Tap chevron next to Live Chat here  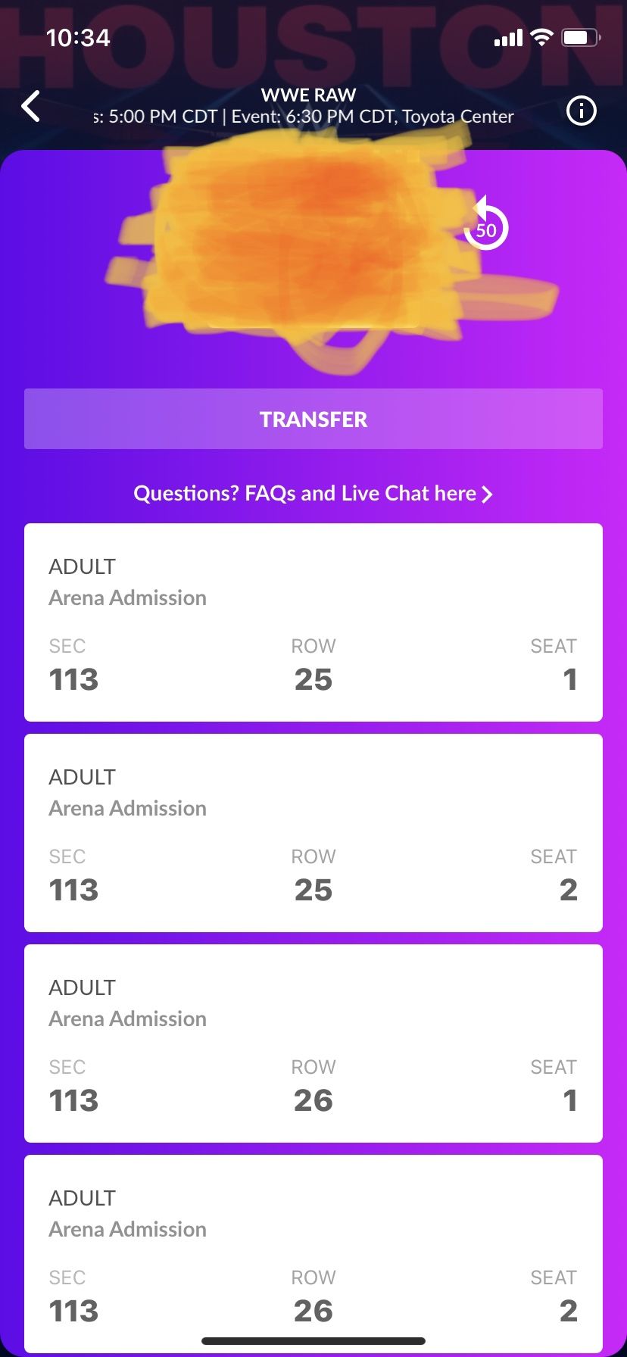(x=487, y=494)
